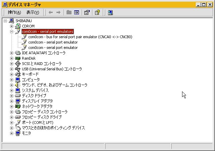The height and width of the screenshot is (151, 215).
Task: Click the Back arrow toolbar button
Action: (51, 13)
